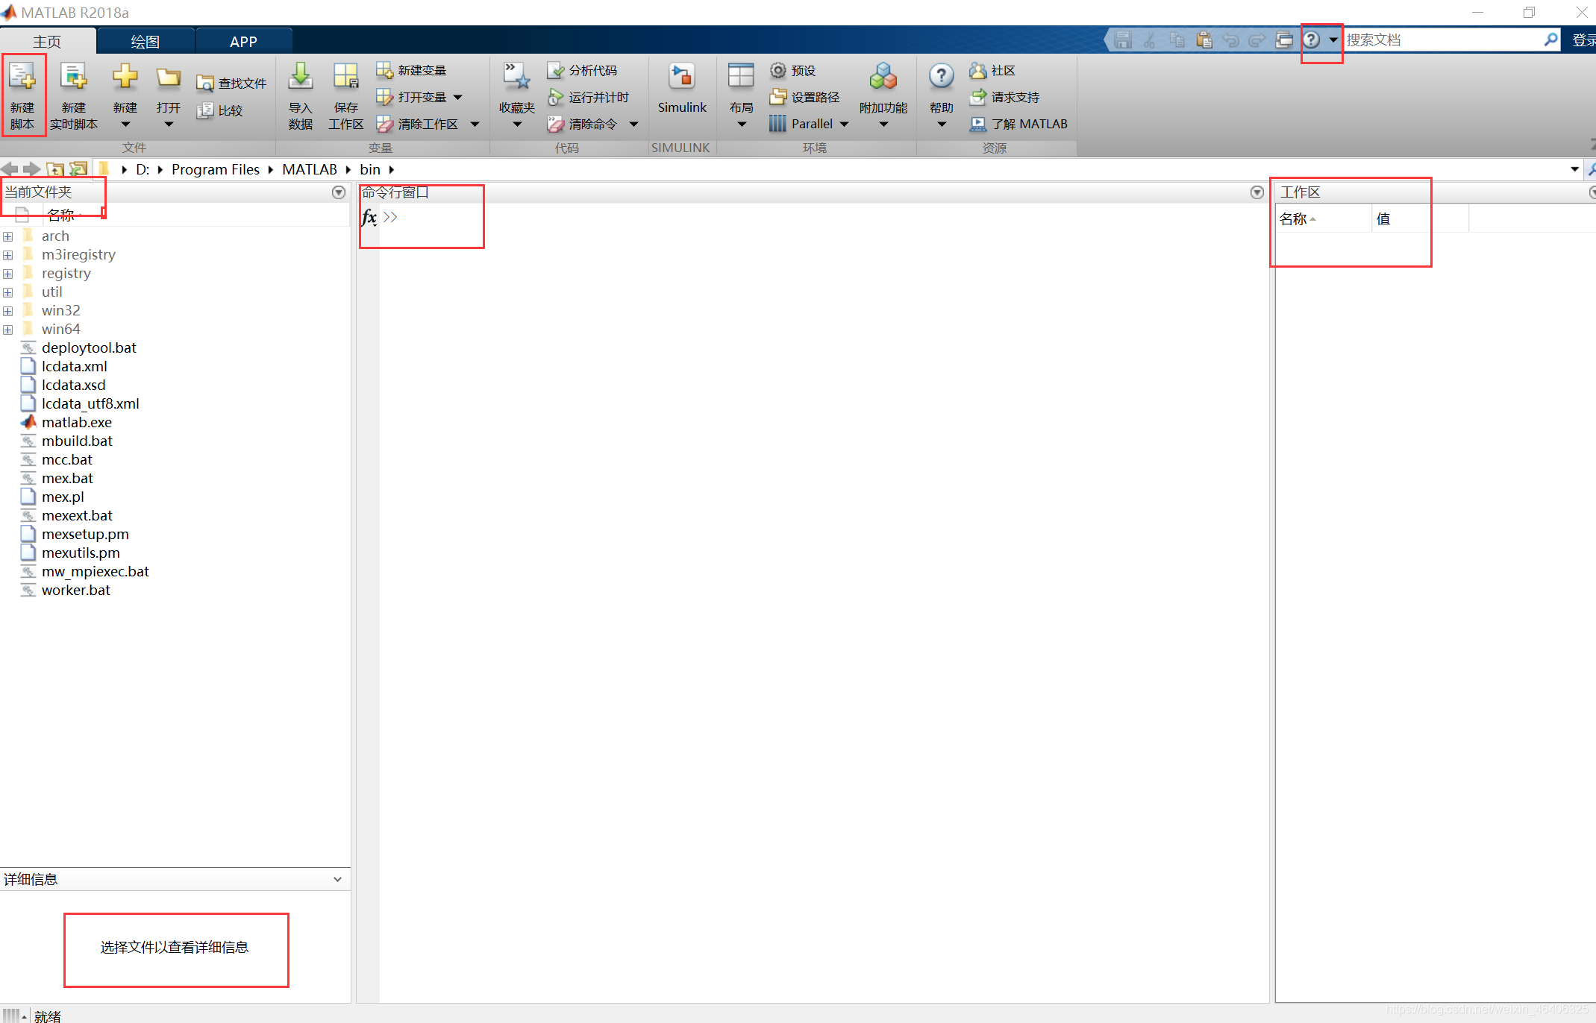Screen dimensions: 1596x1023
Task: Open Add-Ons (附加功能) menu
Action: pyautogui.click(x=883, y=95)
